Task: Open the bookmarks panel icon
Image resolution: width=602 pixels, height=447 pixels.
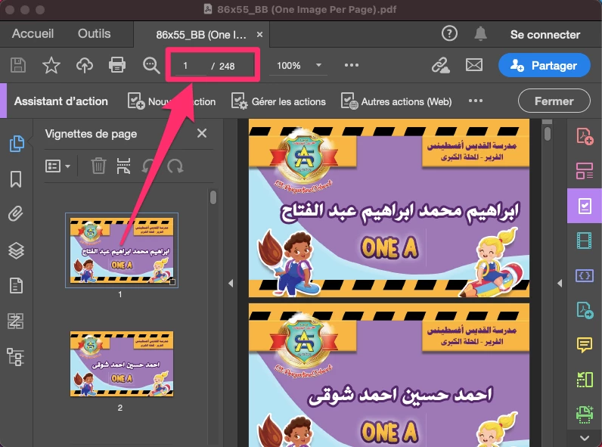Action: pos(16,179)
